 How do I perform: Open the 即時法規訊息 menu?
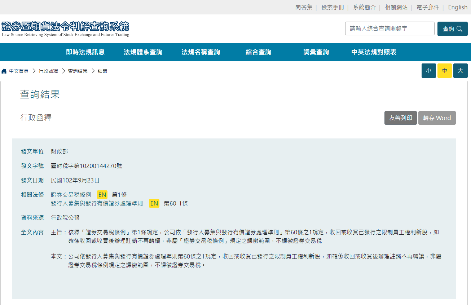[x=85, y=52]
